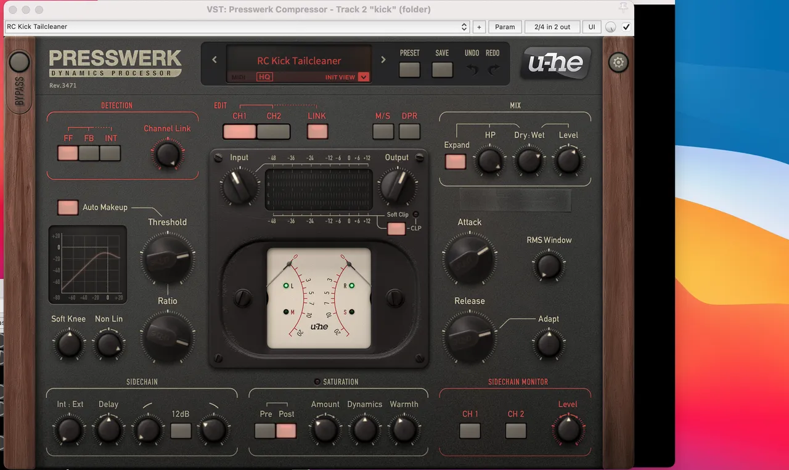Screen dimensions: 789x470
Task: Select CH2 edit button
Action: click(274, 131)
